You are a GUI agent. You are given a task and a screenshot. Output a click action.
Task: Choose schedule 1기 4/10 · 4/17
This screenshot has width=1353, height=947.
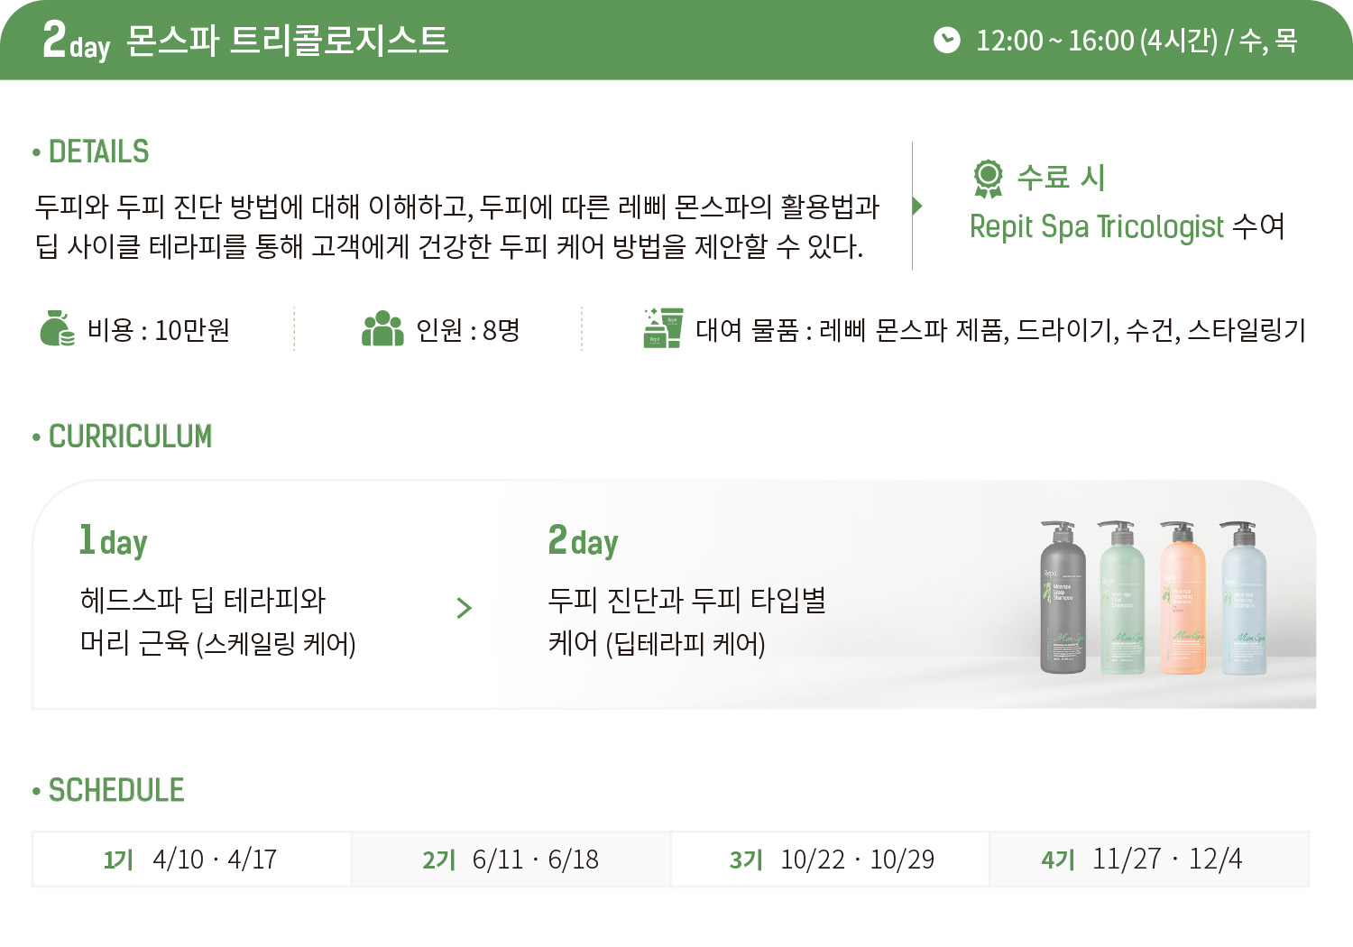191,860
